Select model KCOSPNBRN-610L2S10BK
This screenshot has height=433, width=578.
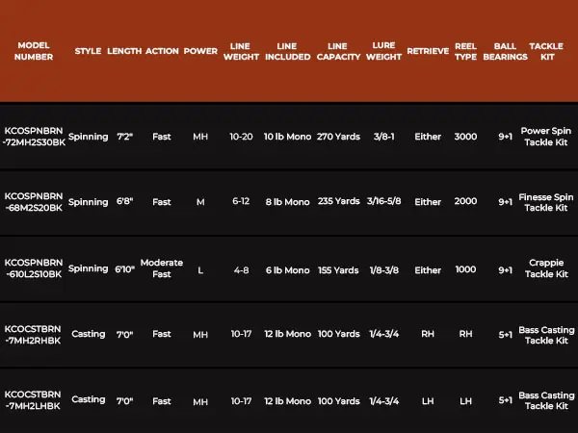(x=34, y=268)
